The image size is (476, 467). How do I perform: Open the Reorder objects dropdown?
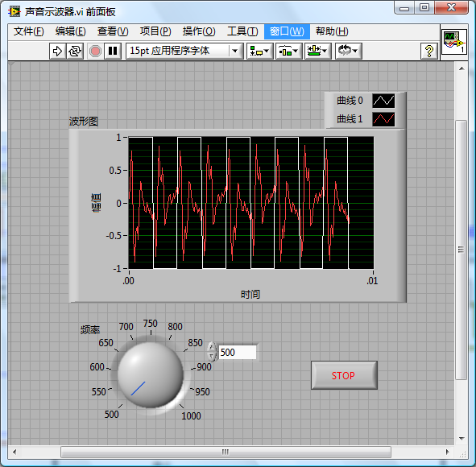(x=348, y=51)
